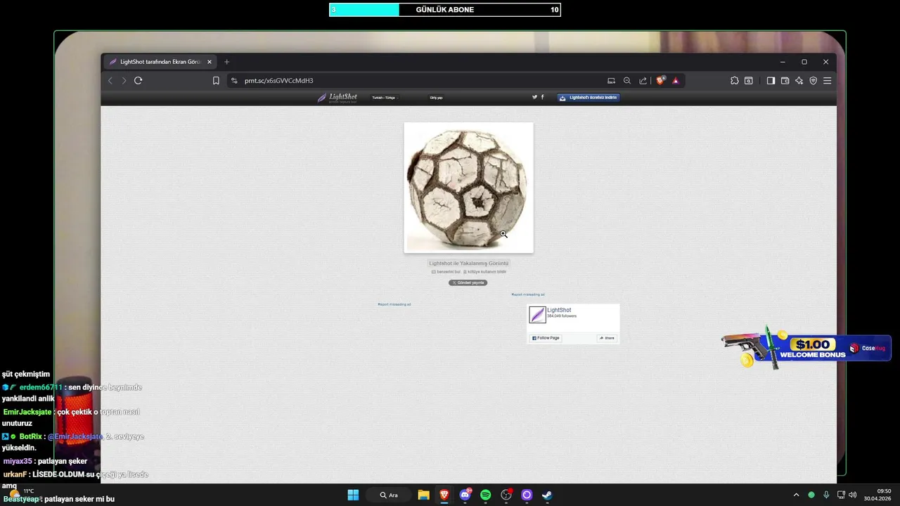
Task: Open Leo AI sparkle icon
Action: tap(799, 81)
